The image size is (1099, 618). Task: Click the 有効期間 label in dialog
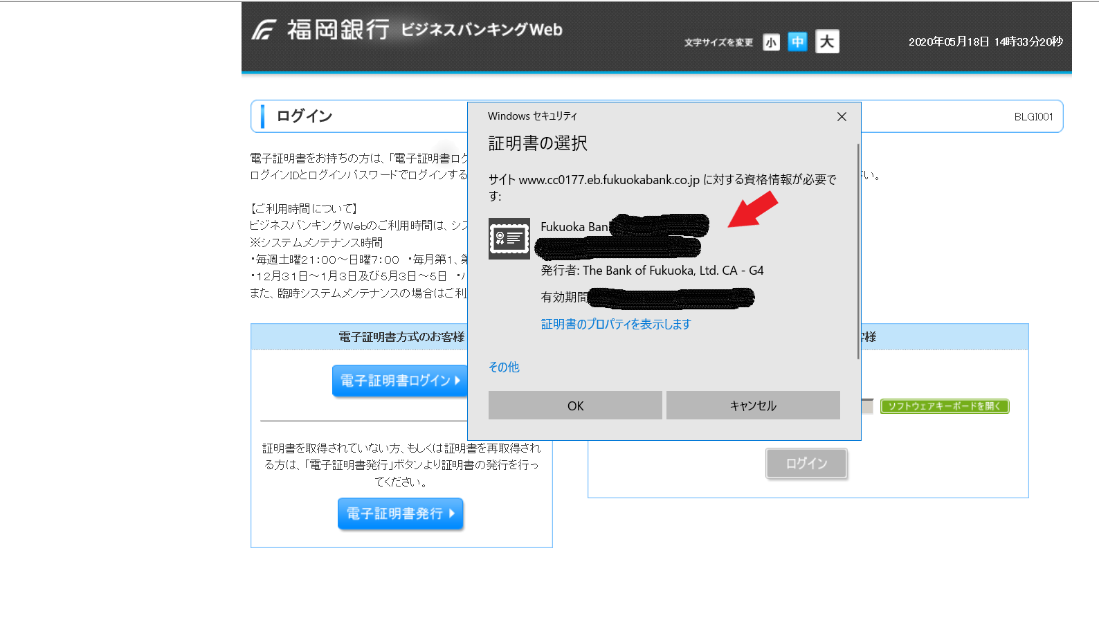click(x=564, y=297)
